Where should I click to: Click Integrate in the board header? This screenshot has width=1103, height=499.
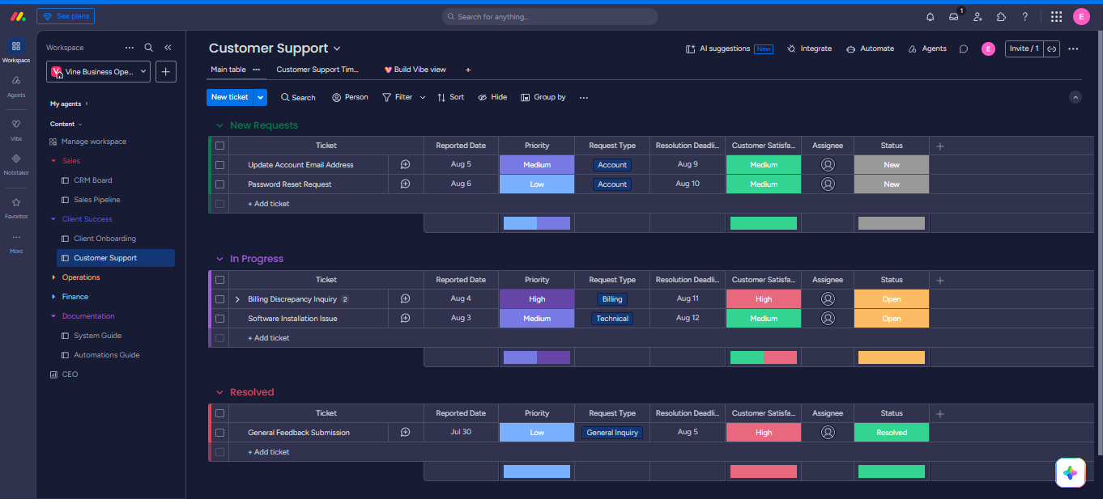tap(809, 49)
